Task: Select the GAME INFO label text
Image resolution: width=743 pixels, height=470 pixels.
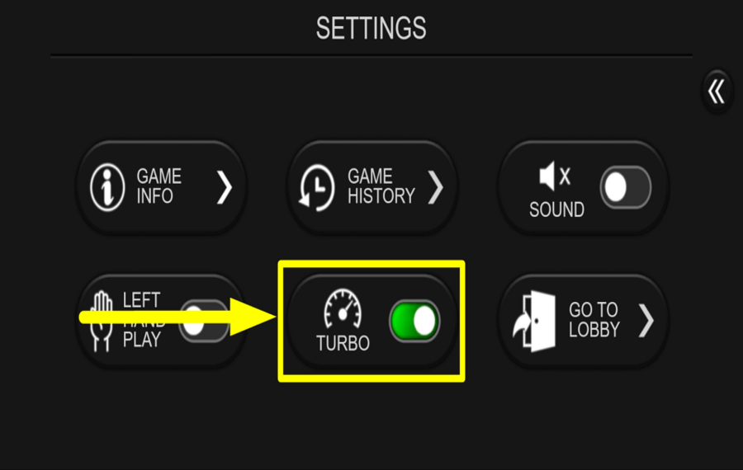Action: (159, 186)
